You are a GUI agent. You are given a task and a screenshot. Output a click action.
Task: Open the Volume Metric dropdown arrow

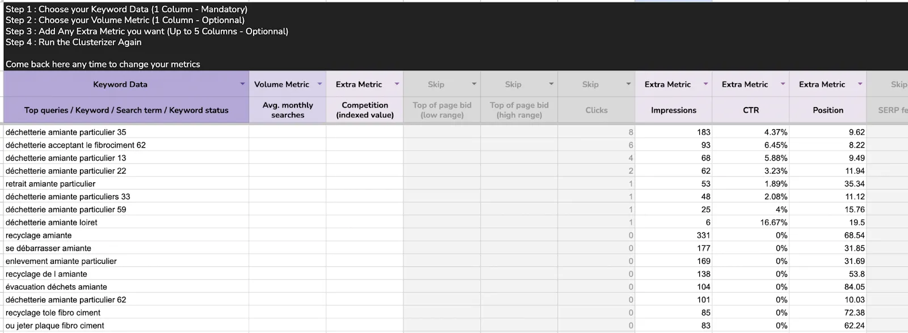coord(320,84)
